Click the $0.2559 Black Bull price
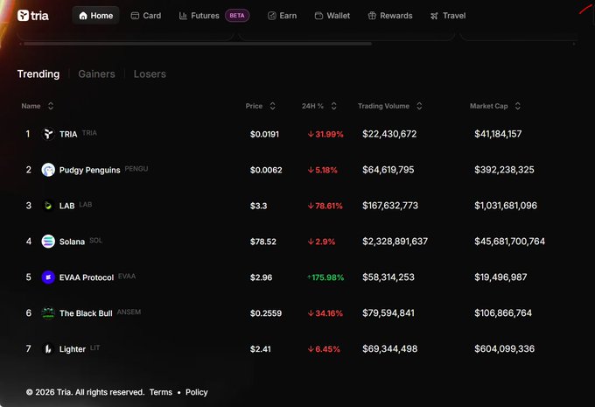 [x=266, y=313]
